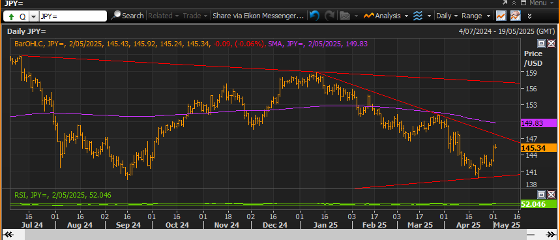This screenshot has height=240, width=560.
Task: Click the Feb 25 time axis label
Action: (x=374, y=226)
